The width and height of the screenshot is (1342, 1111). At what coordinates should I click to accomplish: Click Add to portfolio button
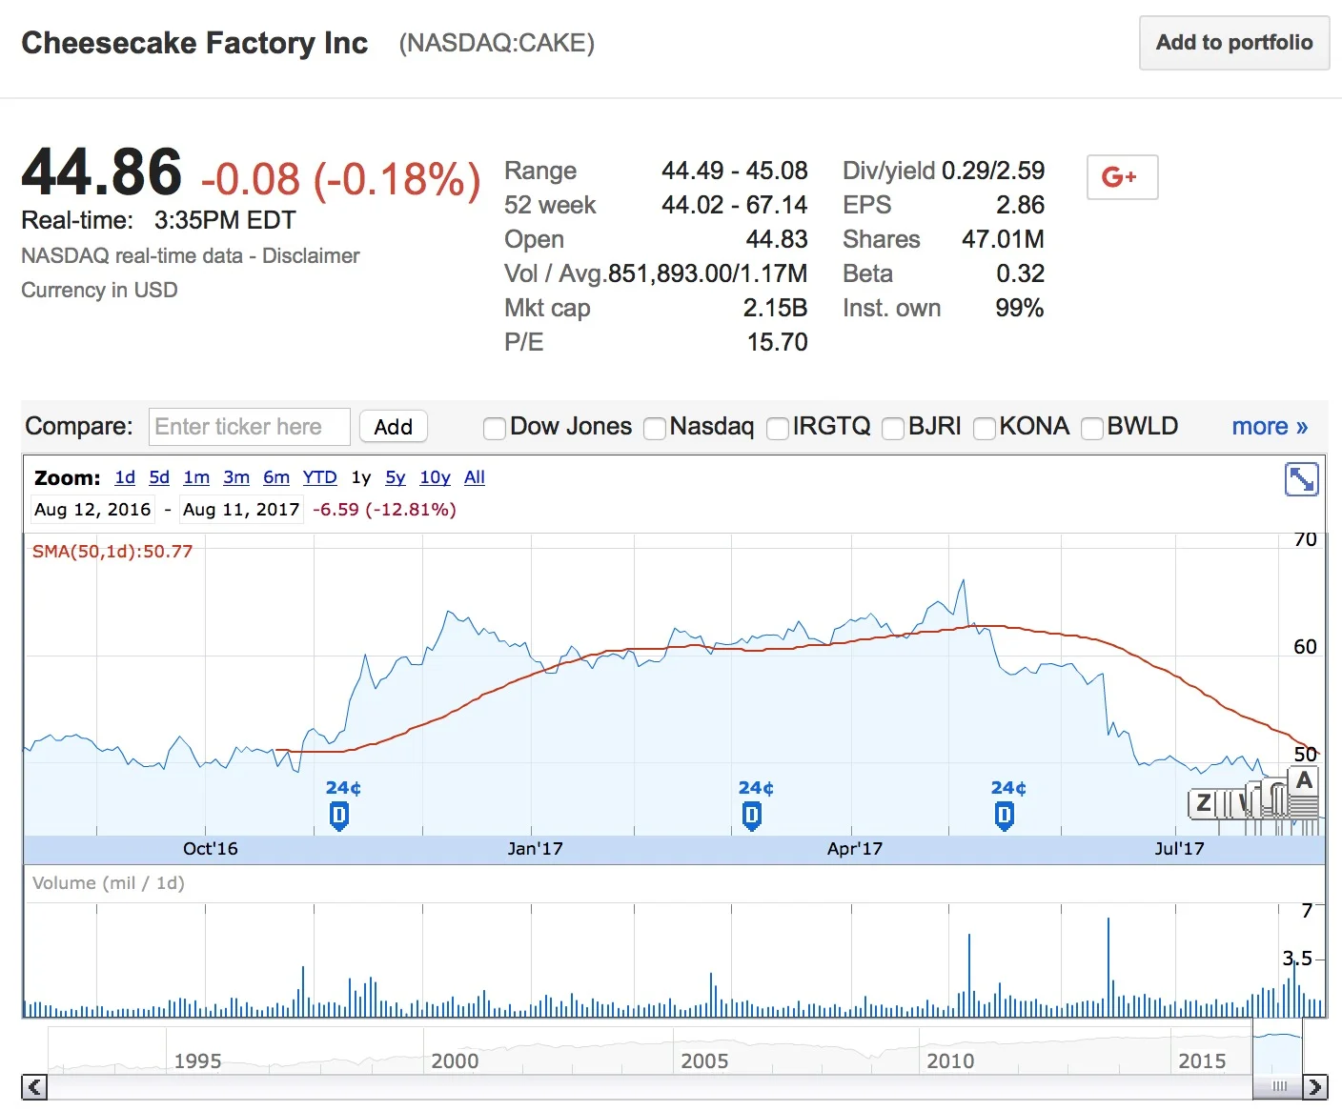pyautogui.click(x=1234, y=43)
